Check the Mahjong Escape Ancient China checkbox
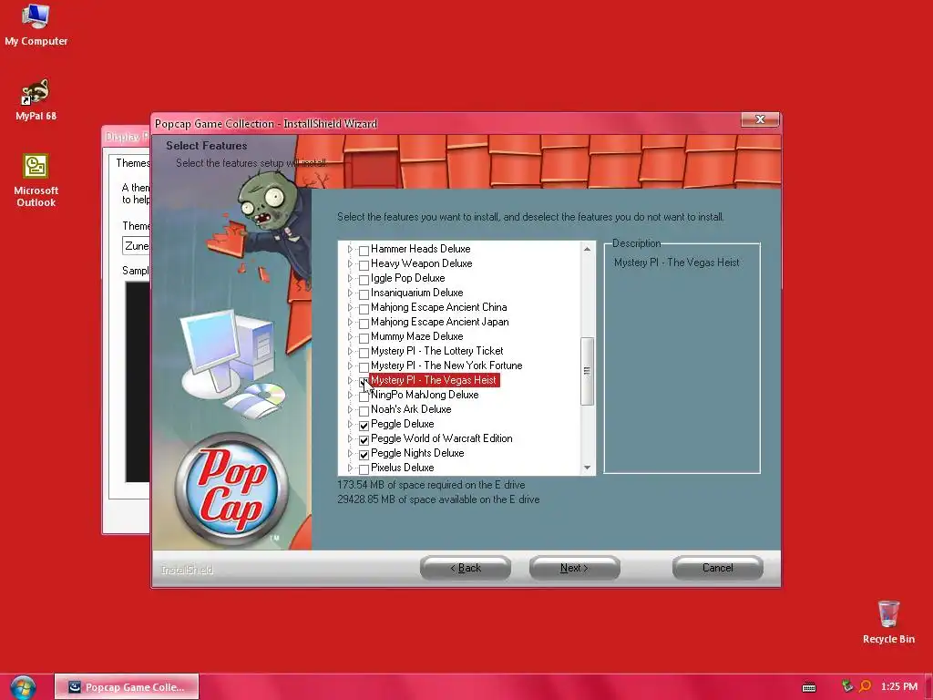Viewport: 933px width, 700px height. 364,308
